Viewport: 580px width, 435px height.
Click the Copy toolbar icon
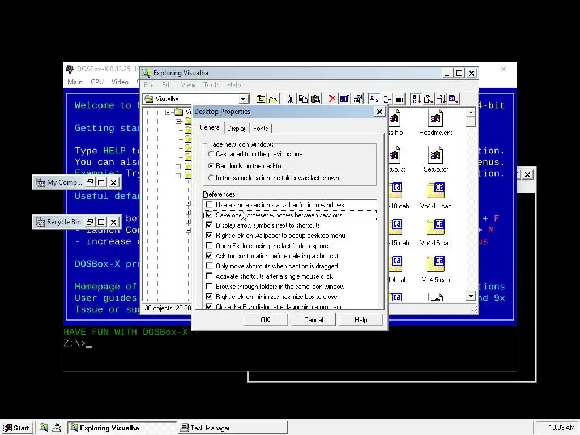304,99
